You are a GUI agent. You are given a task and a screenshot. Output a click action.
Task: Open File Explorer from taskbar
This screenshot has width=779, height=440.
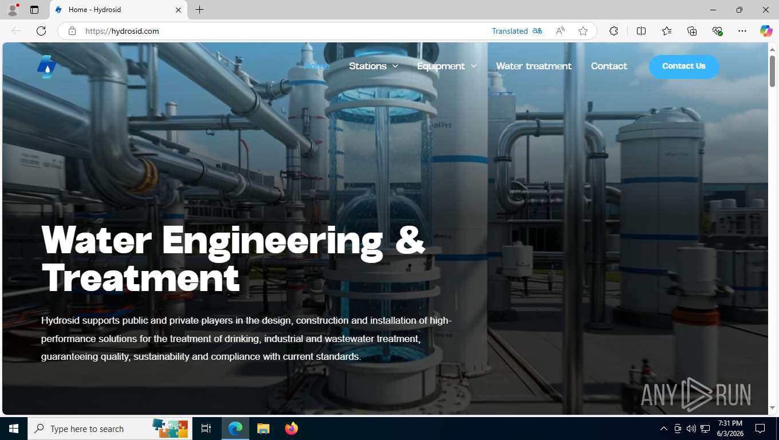[x=263, y=429]
